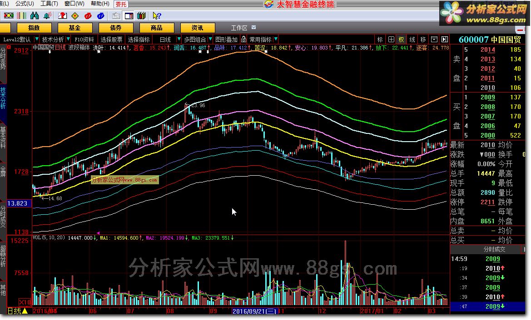
Task: Click the 委托 order button
Action: (x=120, y=4)
